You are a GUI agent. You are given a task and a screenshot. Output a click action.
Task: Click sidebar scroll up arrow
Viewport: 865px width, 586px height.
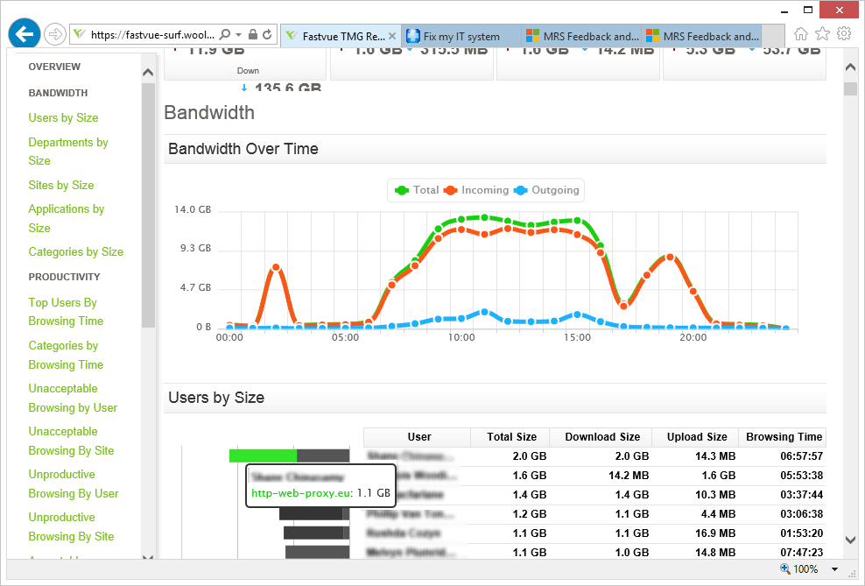[x=148, y=73]
